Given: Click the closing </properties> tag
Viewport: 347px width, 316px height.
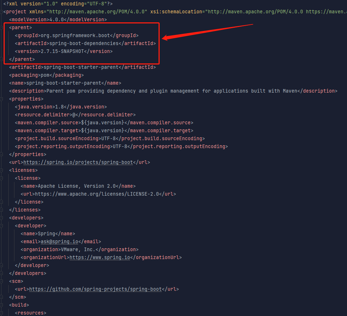Looking at the screenshot, I should [28, 155].
